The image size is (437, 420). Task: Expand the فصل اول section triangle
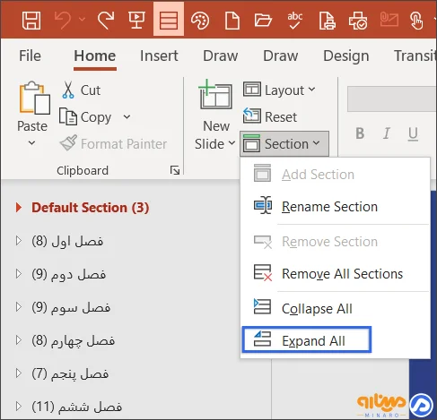coord(19,241)
